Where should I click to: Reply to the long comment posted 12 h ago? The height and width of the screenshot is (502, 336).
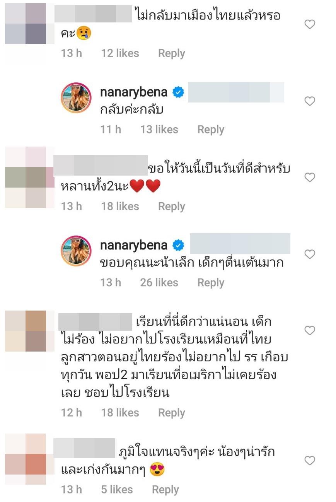tap(172, 413)
